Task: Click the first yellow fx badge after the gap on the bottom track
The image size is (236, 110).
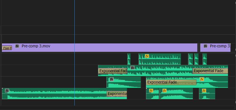Action: [x=151, y=91]
